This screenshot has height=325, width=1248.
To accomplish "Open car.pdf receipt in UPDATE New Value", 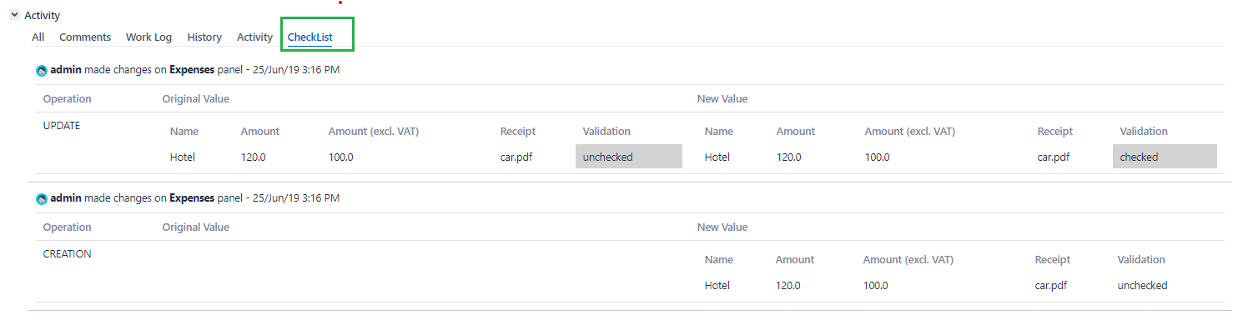I will coord(1054,157).
